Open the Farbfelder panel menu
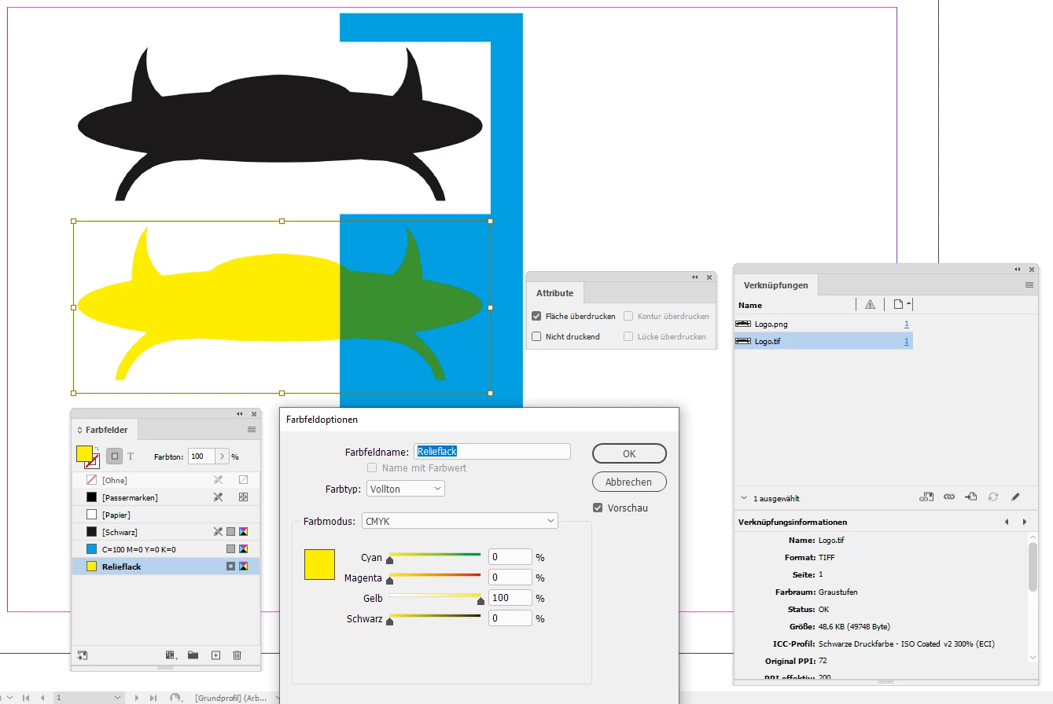 click(252, 430)
